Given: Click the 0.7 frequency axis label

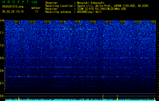Looking at the screenshot, I should pos(2,83).
